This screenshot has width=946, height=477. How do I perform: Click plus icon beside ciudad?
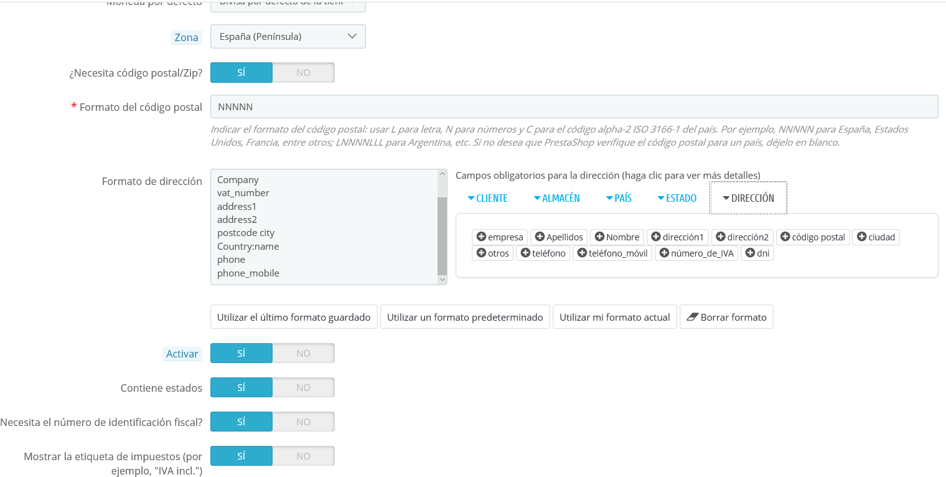point(862,237)
